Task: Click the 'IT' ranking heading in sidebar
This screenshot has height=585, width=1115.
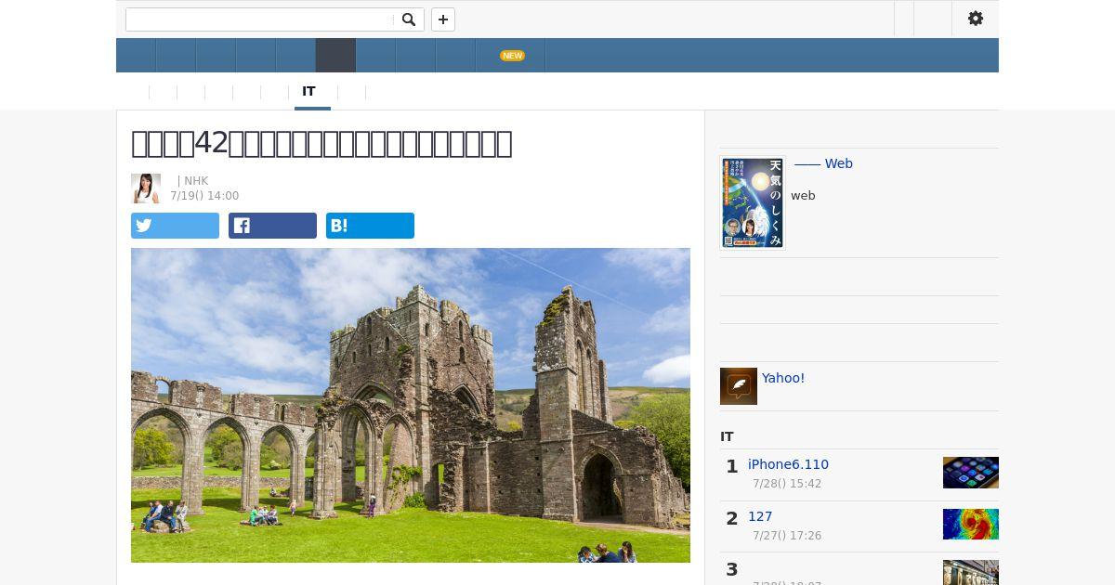Action: [727, 436]
